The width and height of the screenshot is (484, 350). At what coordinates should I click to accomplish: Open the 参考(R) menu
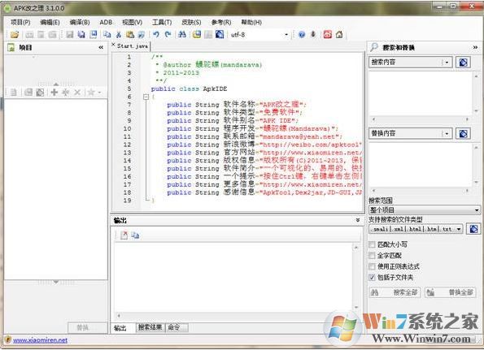click(x=221, y=22)
